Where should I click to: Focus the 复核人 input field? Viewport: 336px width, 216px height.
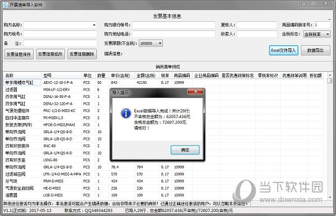click(x=256, y=25)
